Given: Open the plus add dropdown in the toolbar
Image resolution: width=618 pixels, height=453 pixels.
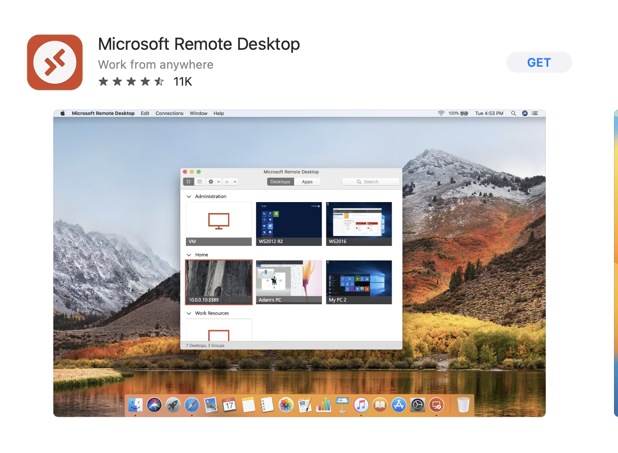Looking at the screenshot, I should 230,182.
